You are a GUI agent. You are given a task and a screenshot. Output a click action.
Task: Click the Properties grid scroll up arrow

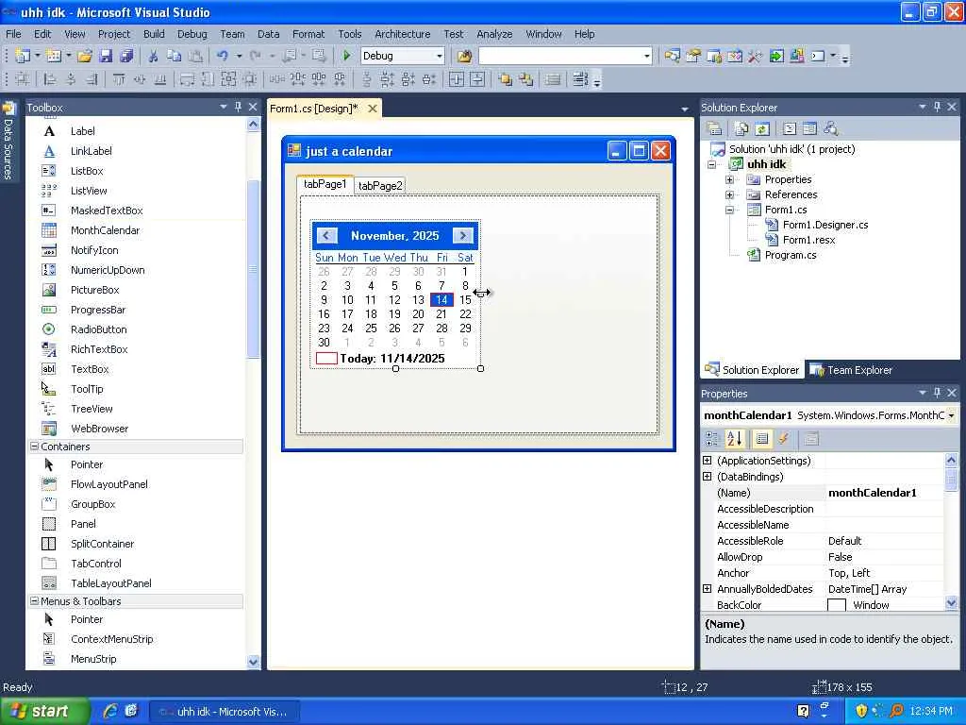click(x=951, y=460)
